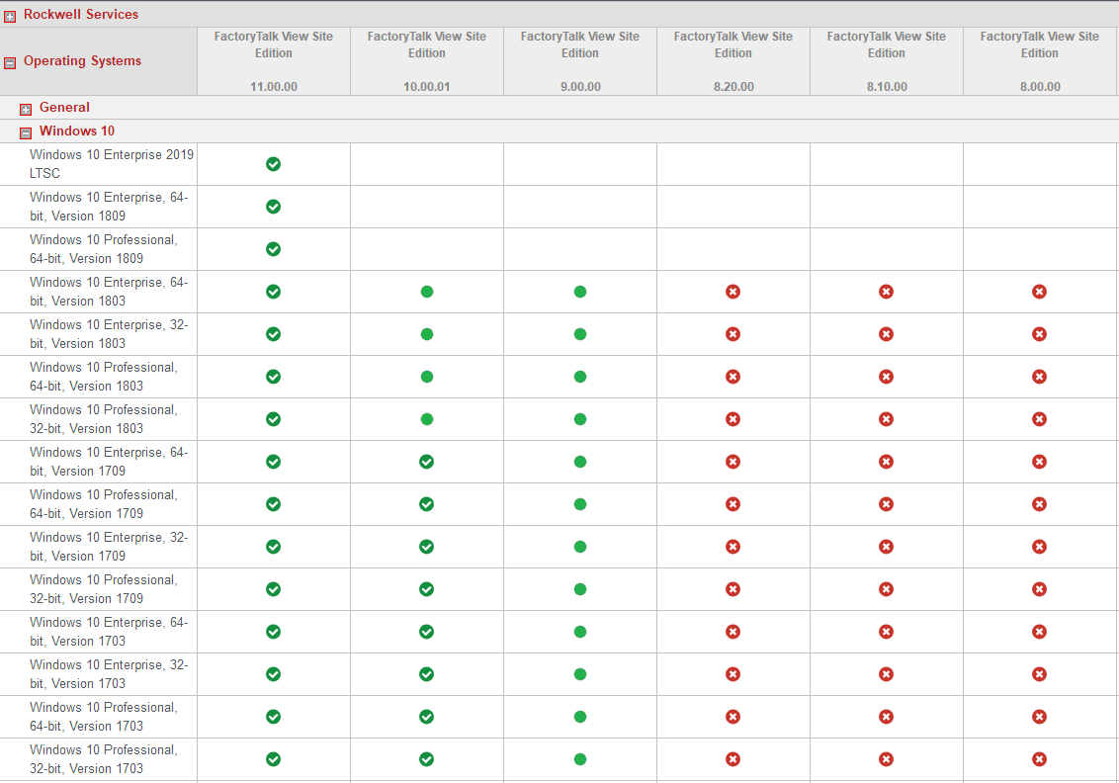Screen dimensions: 1119x783
Task: Click the Operating Systems heading text
Action: 82,60
